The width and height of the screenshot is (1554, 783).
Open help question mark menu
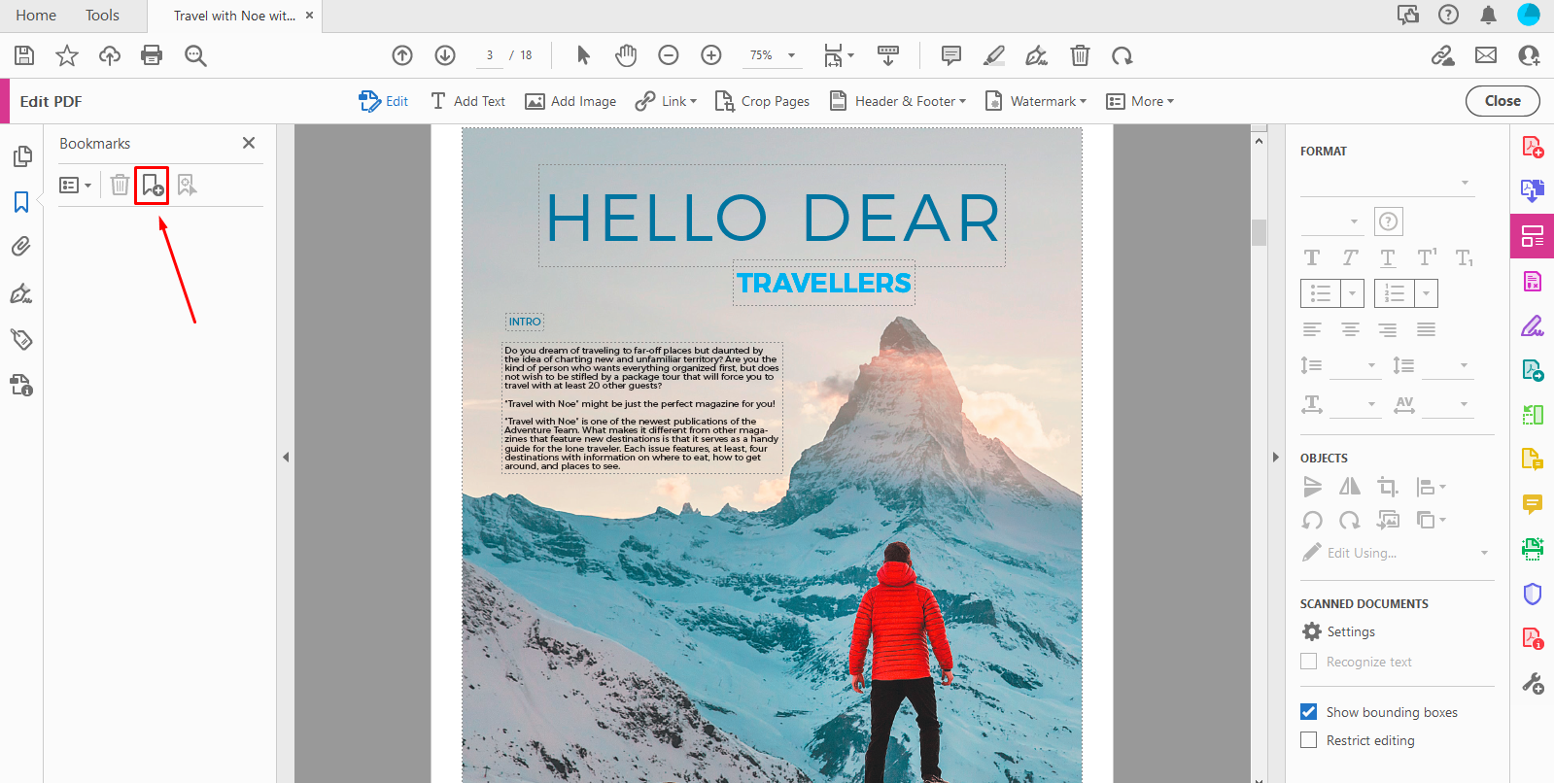coord(1448,15)
